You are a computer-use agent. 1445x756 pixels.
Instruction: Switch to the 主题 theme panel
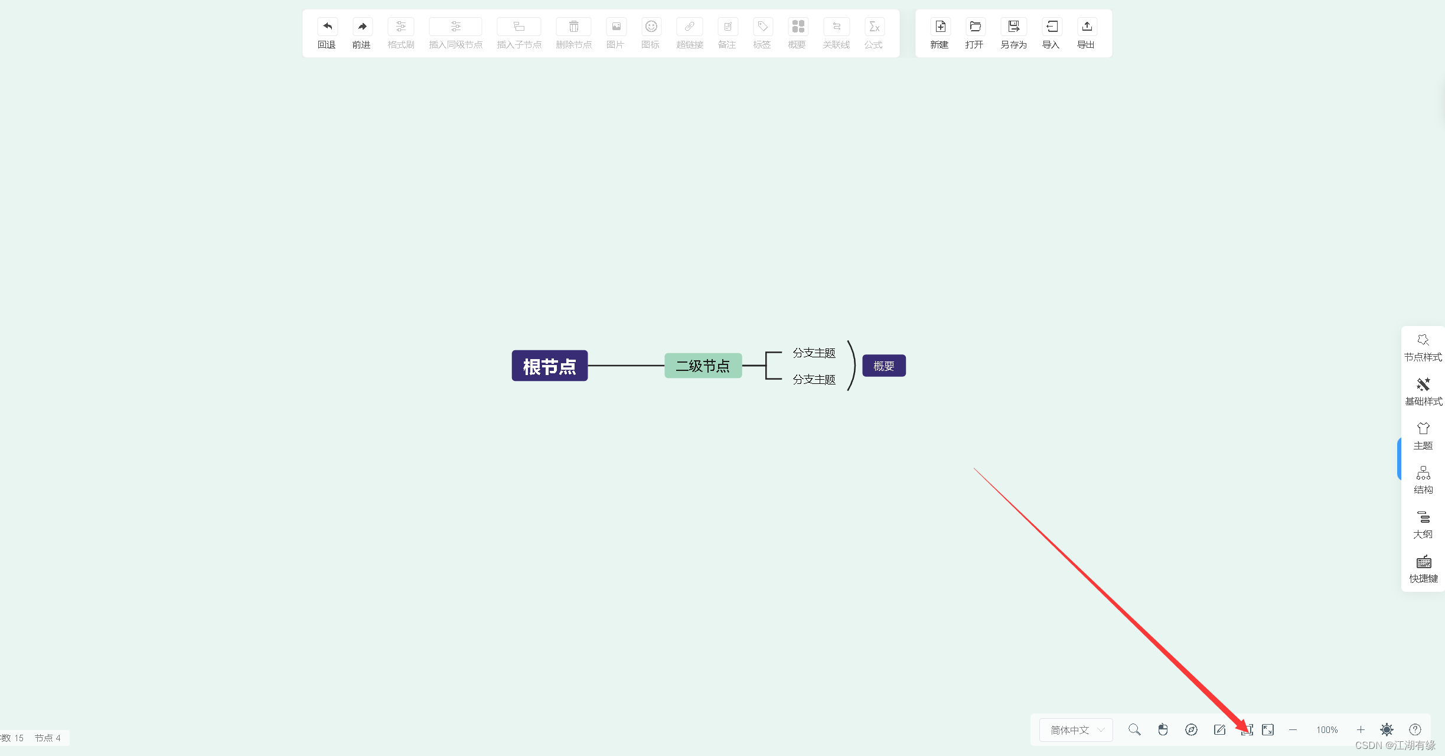click(1423, 436)
